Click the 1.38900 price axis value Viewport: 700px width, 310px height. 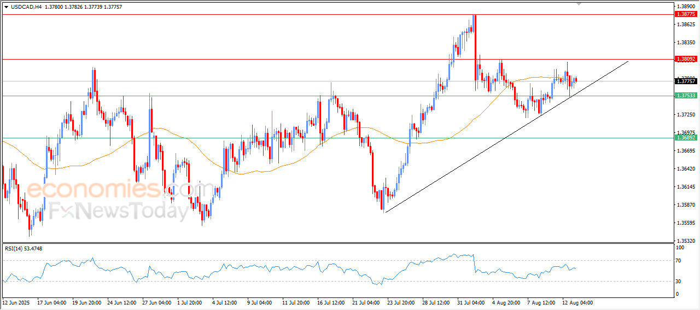686,7
